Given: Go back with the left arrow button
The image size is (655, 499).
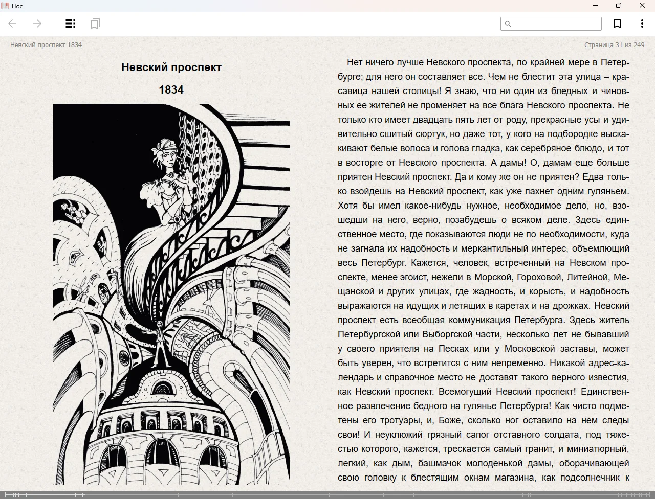Looking at the screenshot, I should pos(13,24).
